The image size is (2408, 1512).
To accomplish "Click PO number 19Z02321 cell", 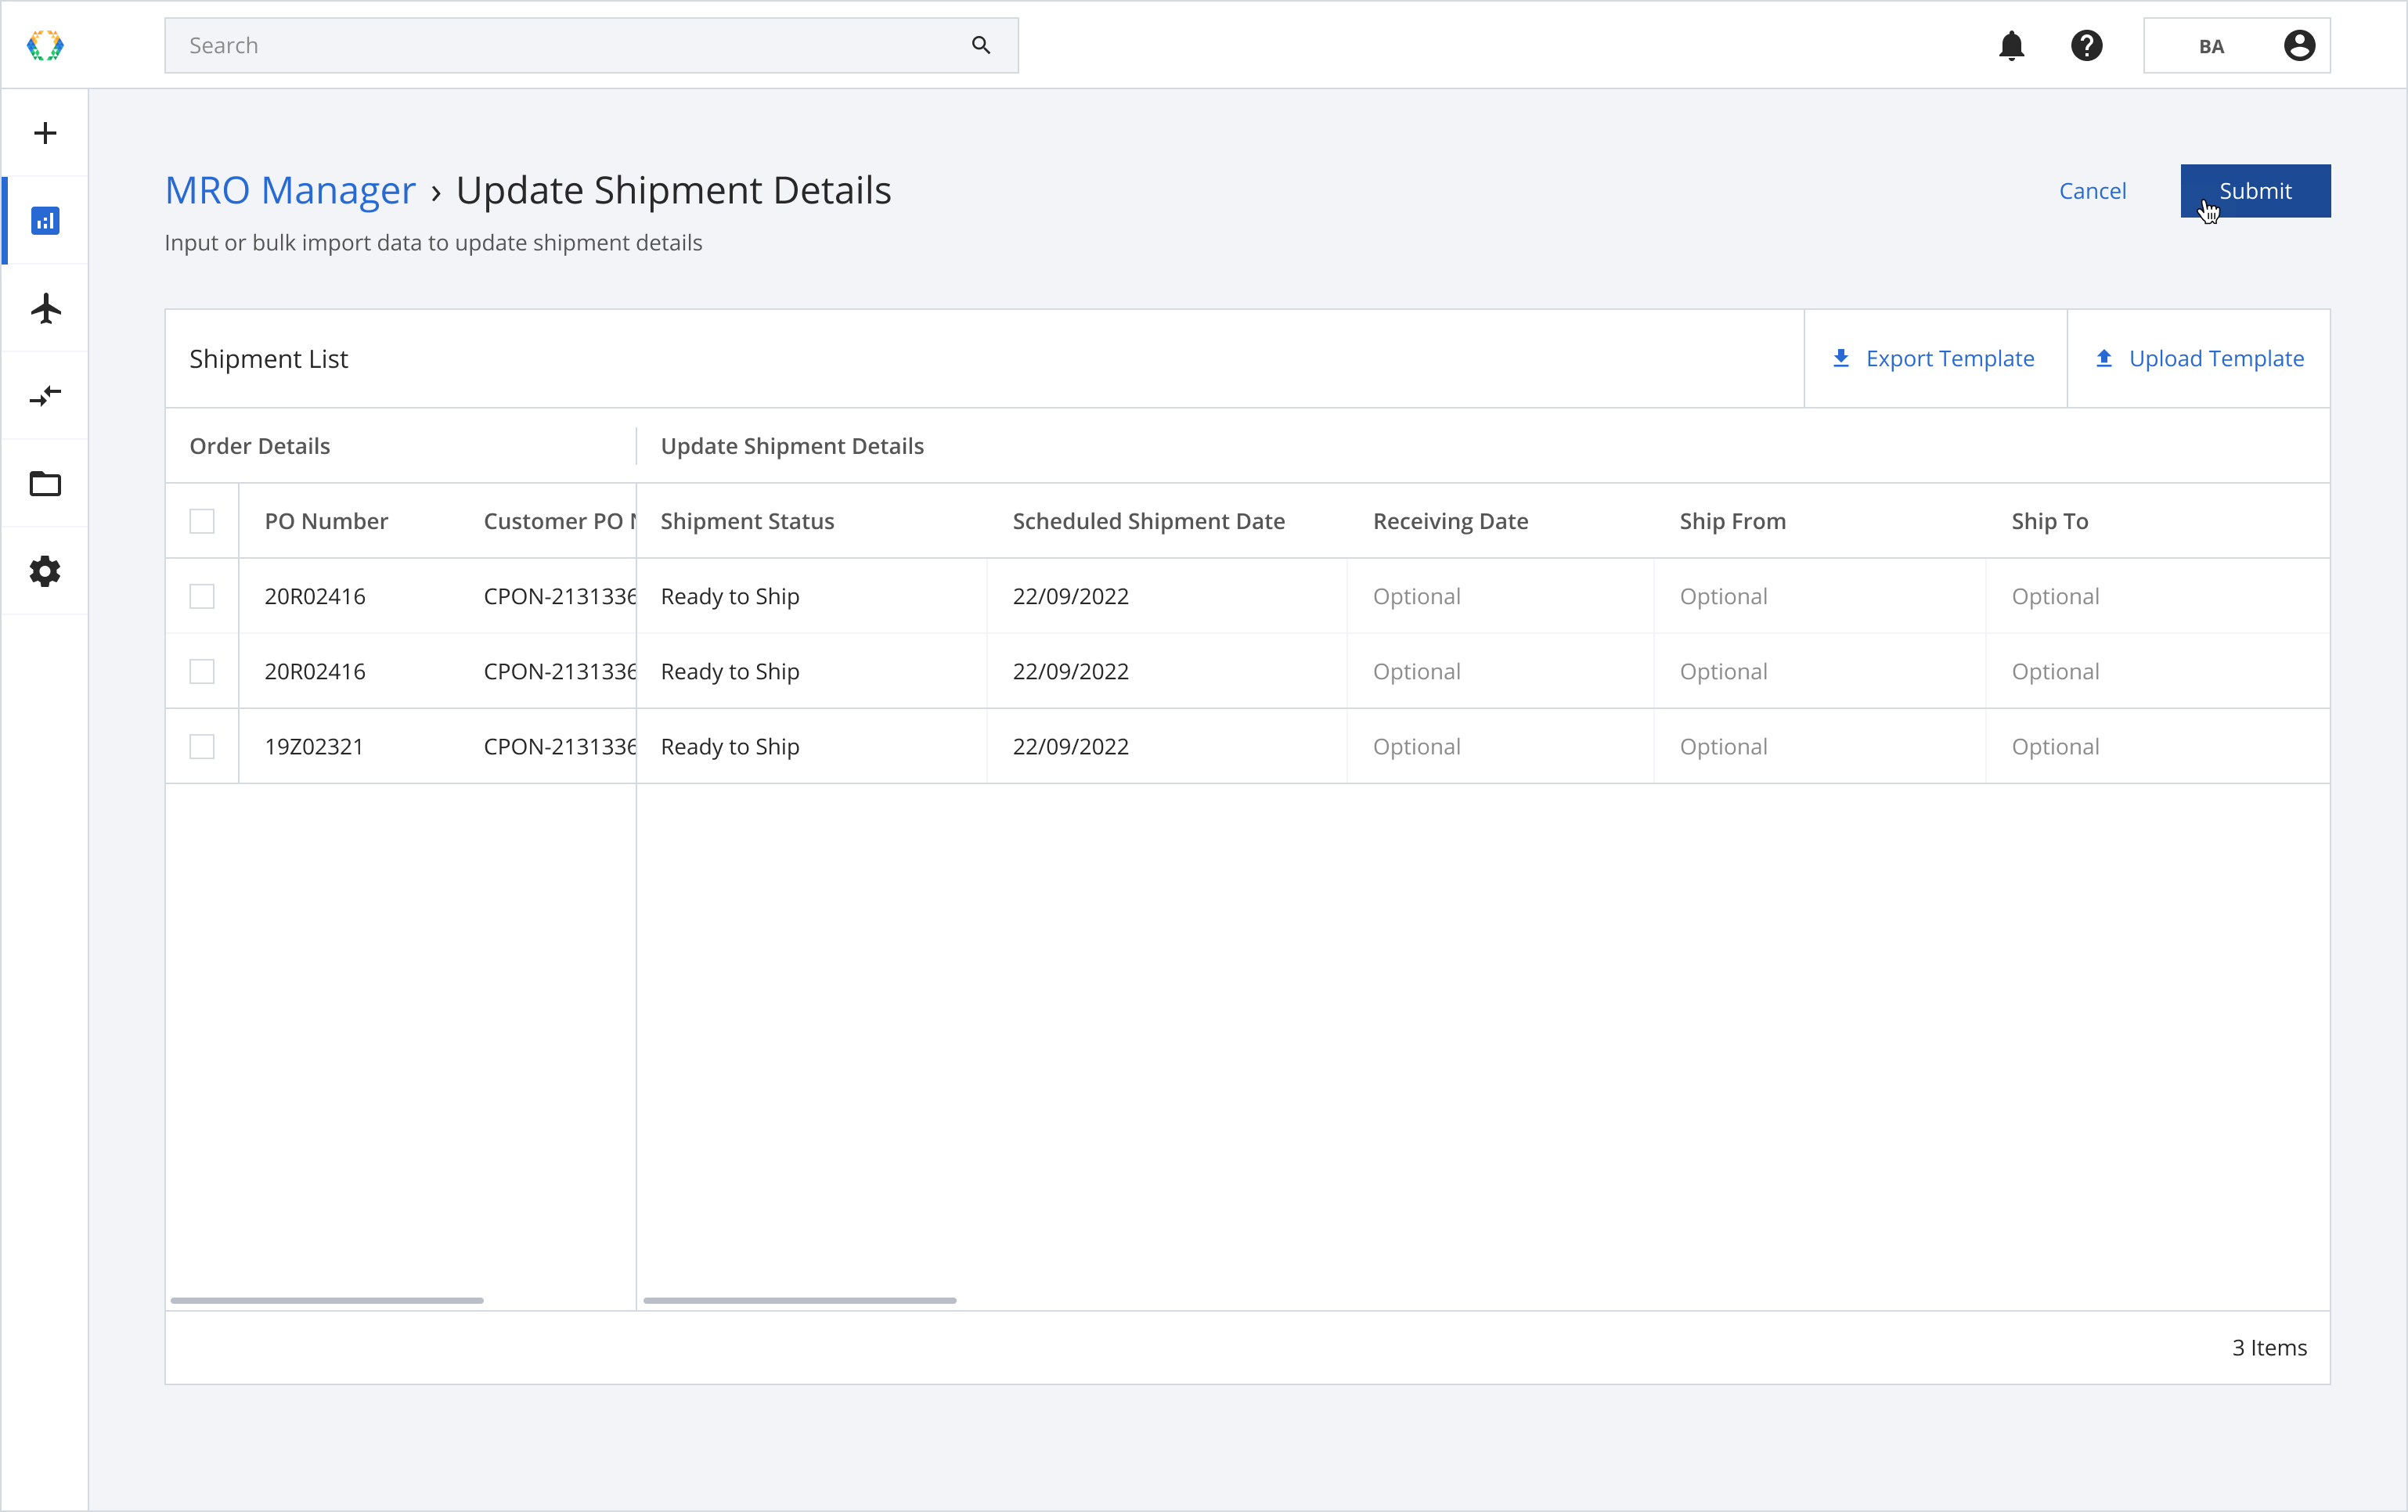I will click(x=314, y=746).
